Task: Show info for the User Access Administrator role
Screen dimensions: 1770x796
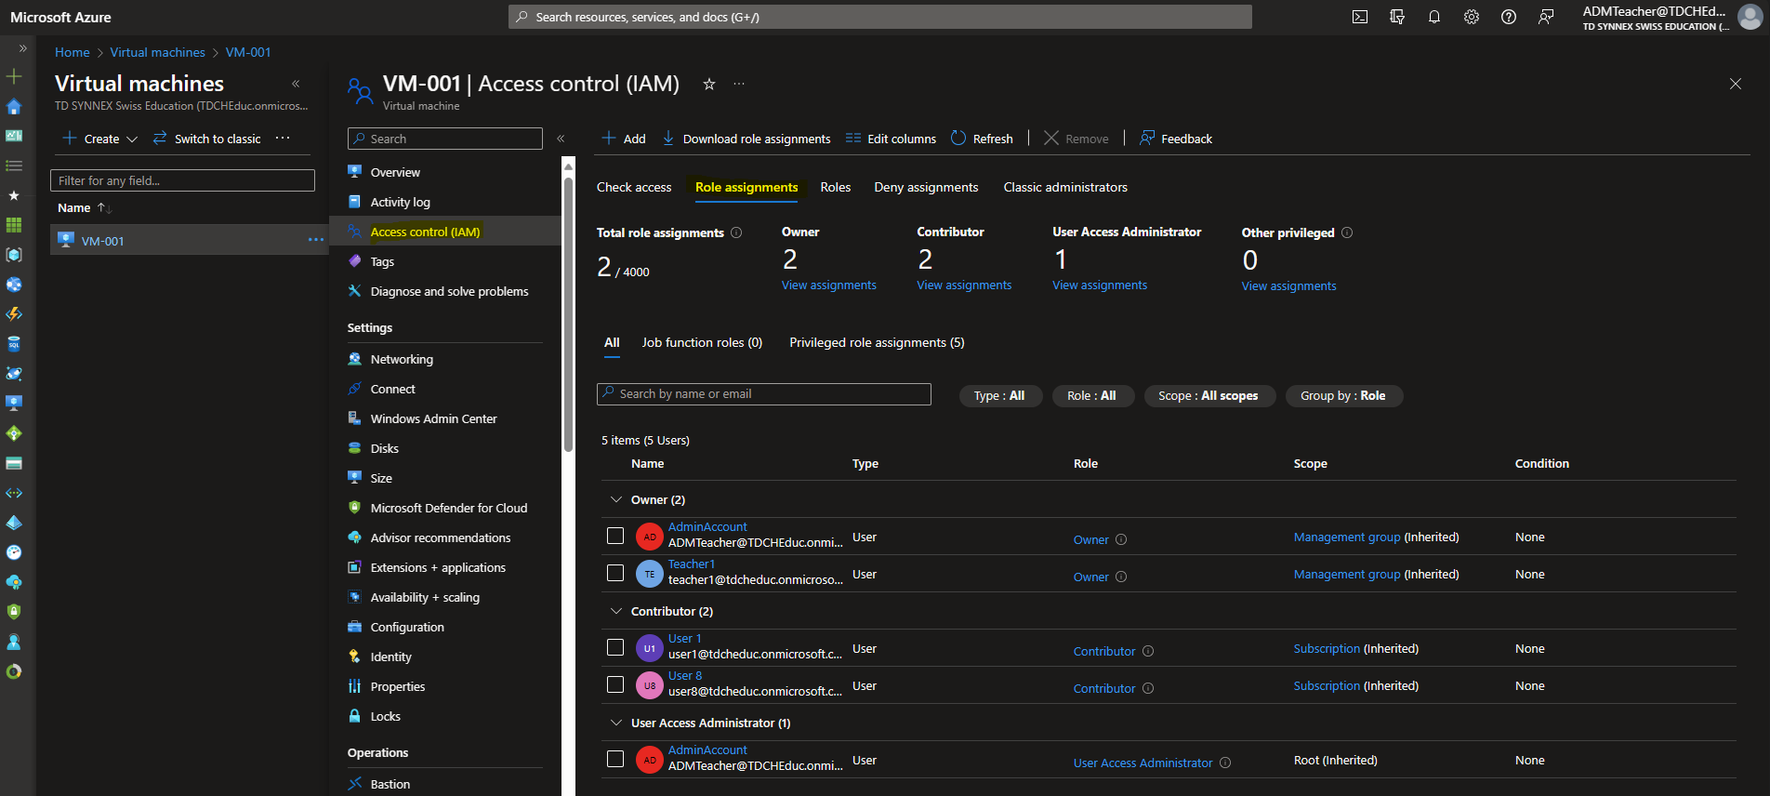Action: point(1225,763)
